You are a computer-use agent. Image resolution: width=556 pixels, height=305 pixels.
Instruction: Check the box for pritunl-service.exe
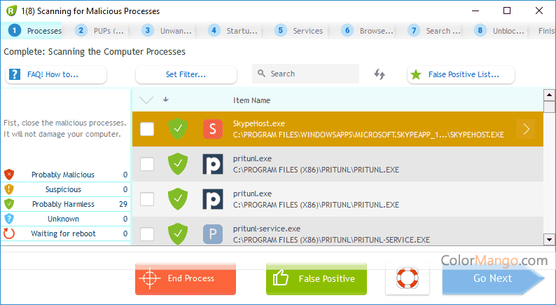pyautogui.click(x=147, y=234)
